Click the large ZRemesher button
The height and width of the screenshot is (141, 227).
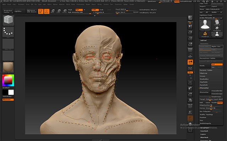pyautogui.click(x=205, y=92)
